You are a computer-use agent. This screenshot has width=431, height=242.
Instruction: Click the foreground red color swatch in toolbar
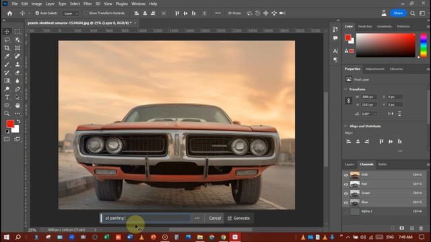[x=10, y=124]
